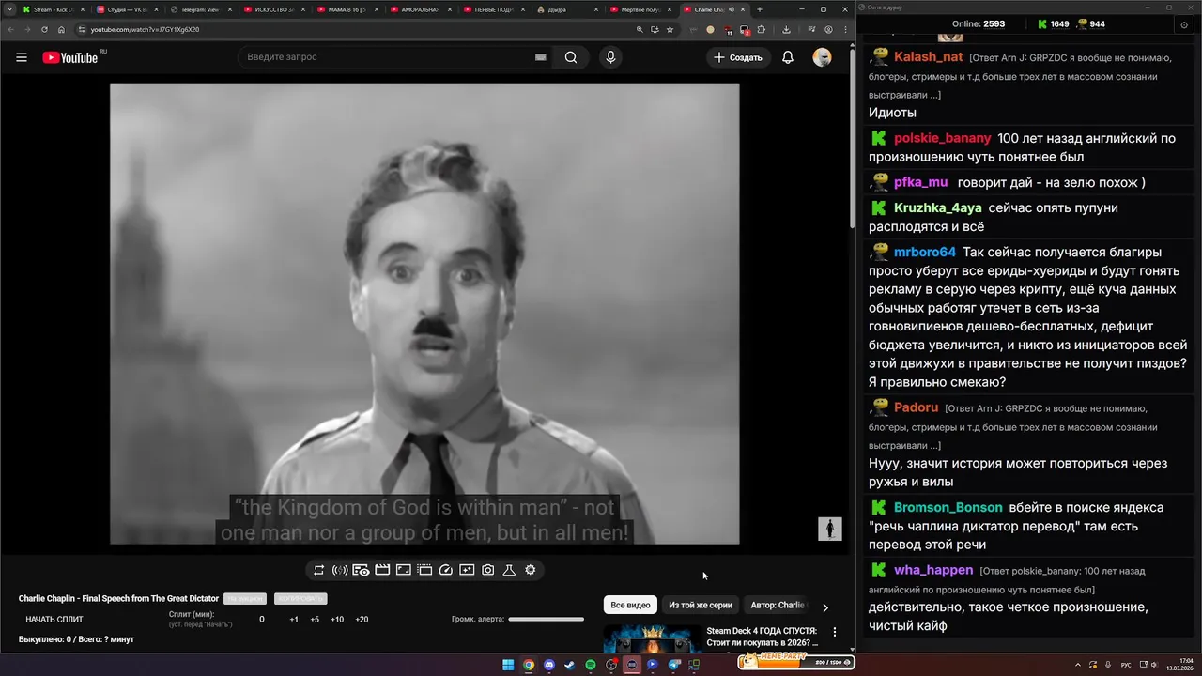Viewport: 1202px width, 676px height.
Task: Click the eye visibility icon in the player toolbar
Action: pos(361,570)
